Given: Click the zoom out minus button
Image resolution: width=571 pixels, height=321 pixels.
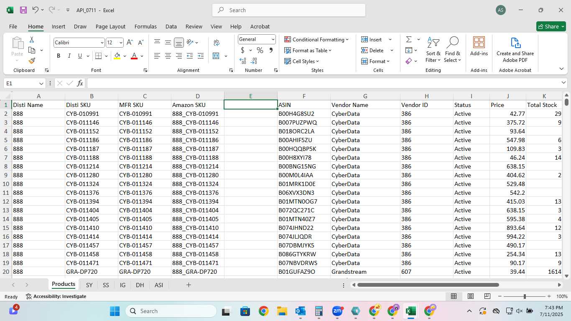Looking at the screenshot, I should click(x=500, y=296).
